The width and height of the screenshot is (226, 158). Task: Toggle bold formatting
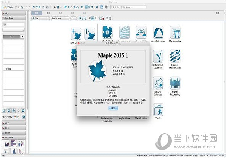coord(80,18)
